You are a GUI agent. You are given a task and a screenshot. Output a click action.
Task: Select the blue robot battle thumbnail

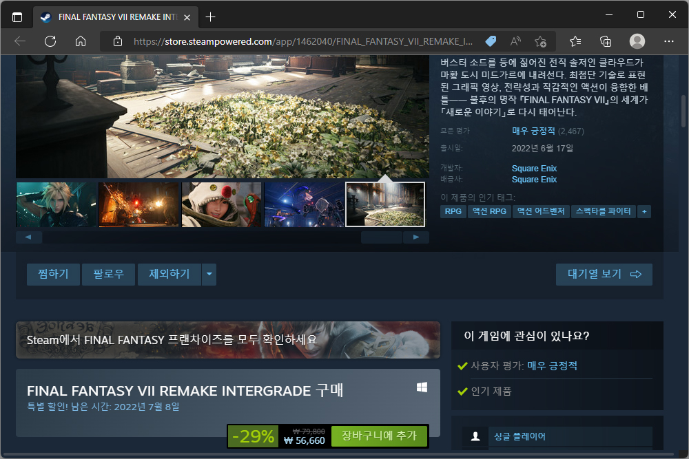pyautogui.click(x=304, y=204)
